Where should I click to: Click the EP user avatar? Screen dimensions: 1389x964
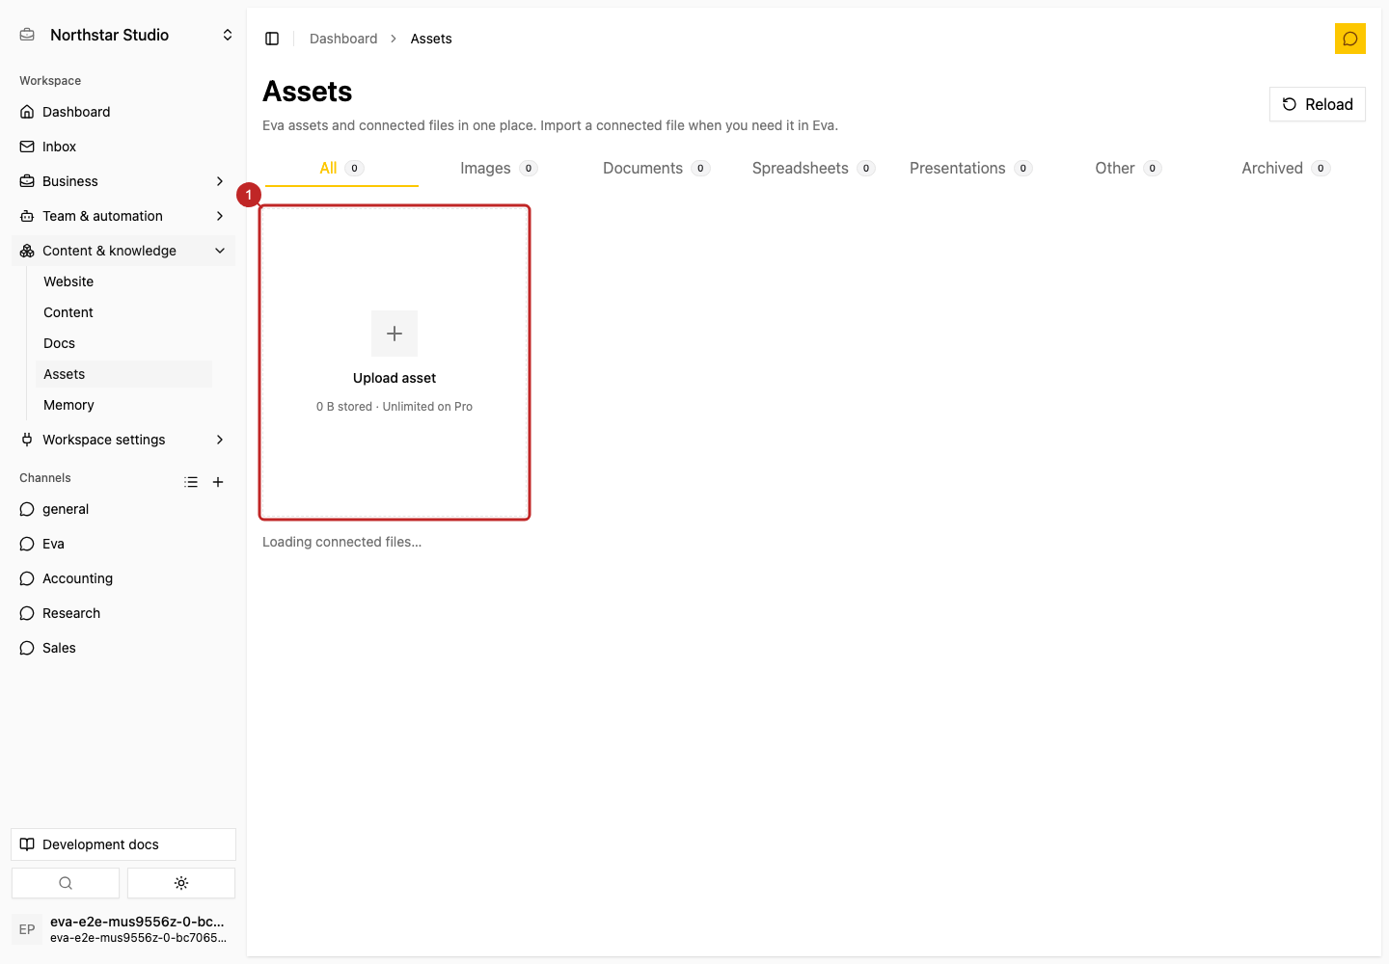27,929
